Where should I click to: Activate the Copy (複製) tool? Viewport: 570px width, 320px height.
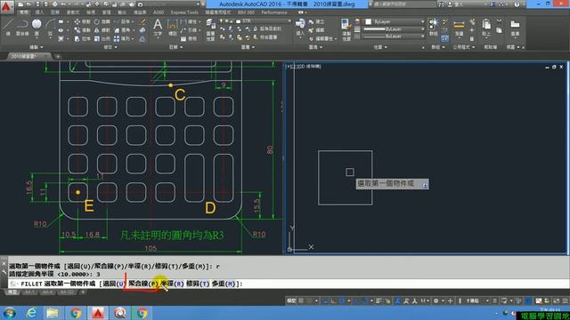83,30
